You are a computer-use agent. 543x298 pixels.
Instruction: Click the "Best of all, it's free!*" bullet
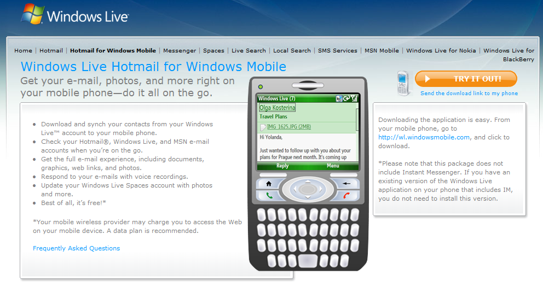point(73,203)
